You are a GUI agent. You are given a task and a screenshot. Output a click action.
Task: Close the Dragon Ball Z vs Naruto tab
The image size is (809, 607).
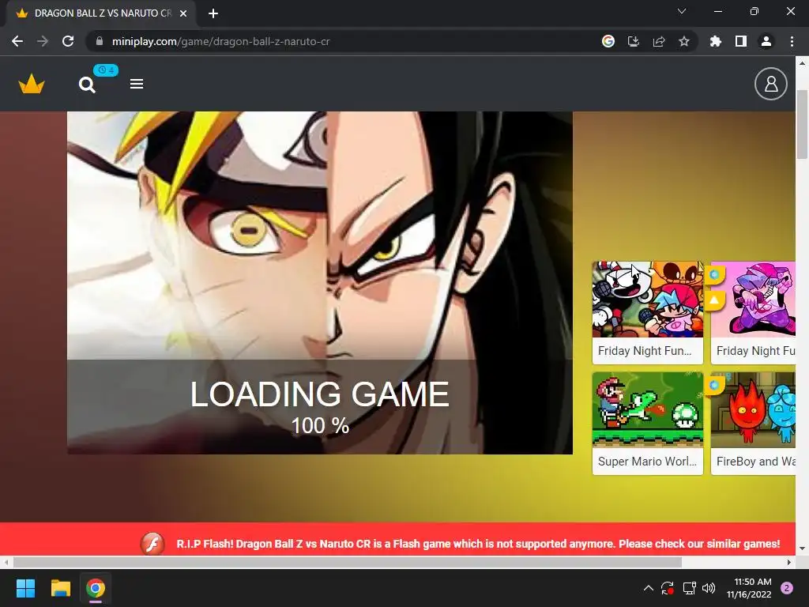(x=183, y=13)
